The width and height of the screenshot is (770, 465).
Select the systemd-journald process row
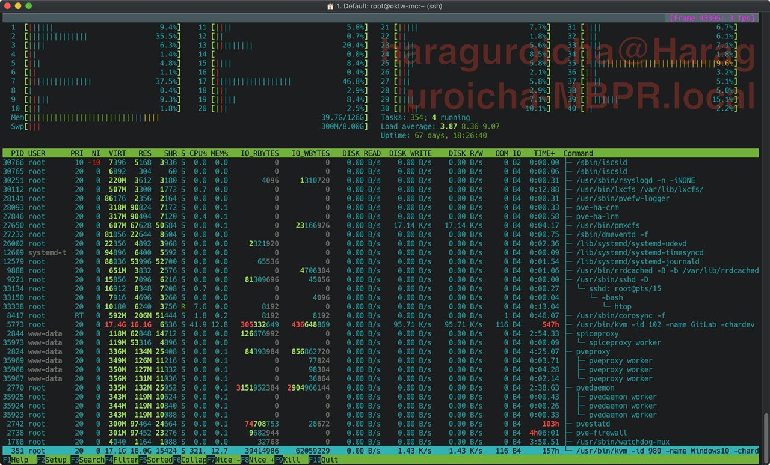click(x=381, y=261)
